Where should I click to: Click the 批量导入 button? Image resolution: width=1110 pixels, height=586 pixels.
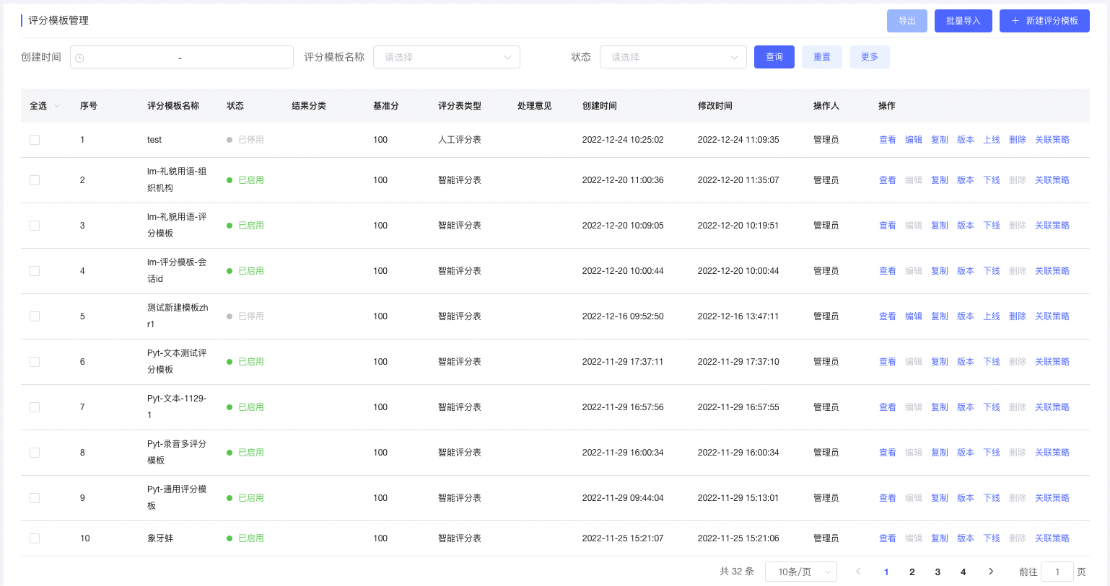(x=963, y=21)
